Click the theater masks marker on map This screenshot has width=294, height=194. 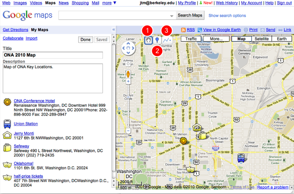190,169
